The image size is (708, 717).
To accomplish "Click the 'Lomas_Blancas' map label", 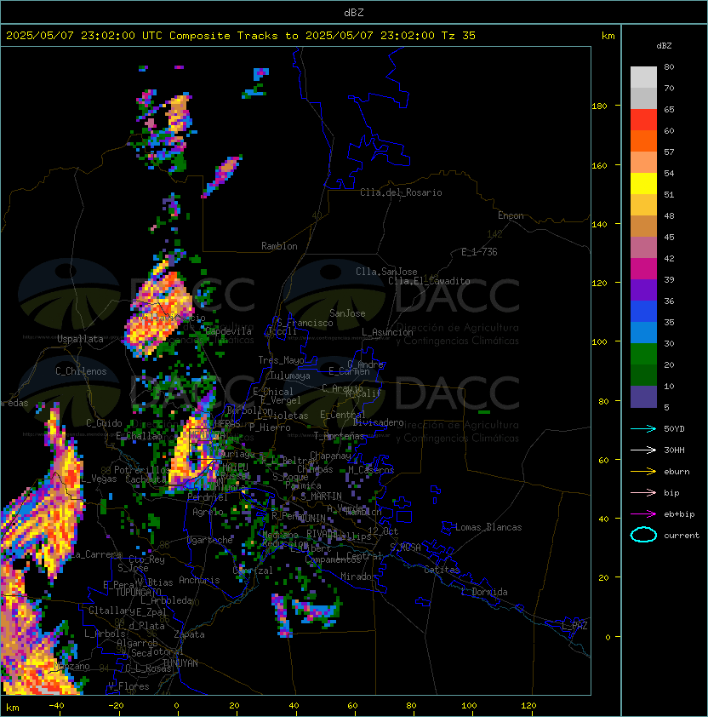I will coord(488,527).
